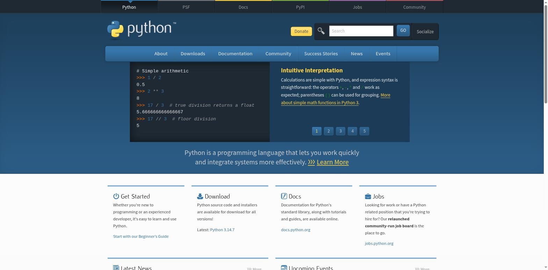Switch to the Docs top tab
Viewport: 548px width, 270px height.
243,7
